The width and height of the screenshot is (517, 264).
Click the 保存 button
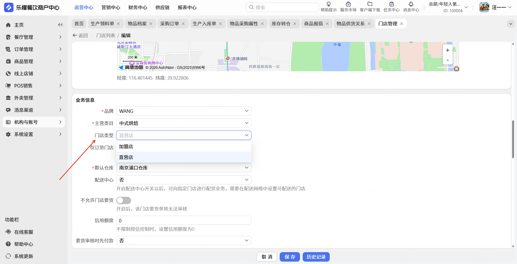290,257
